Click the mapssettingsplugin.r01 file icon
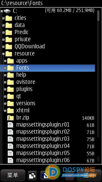This screenshot has height=182, width=102. pos(10,125)
